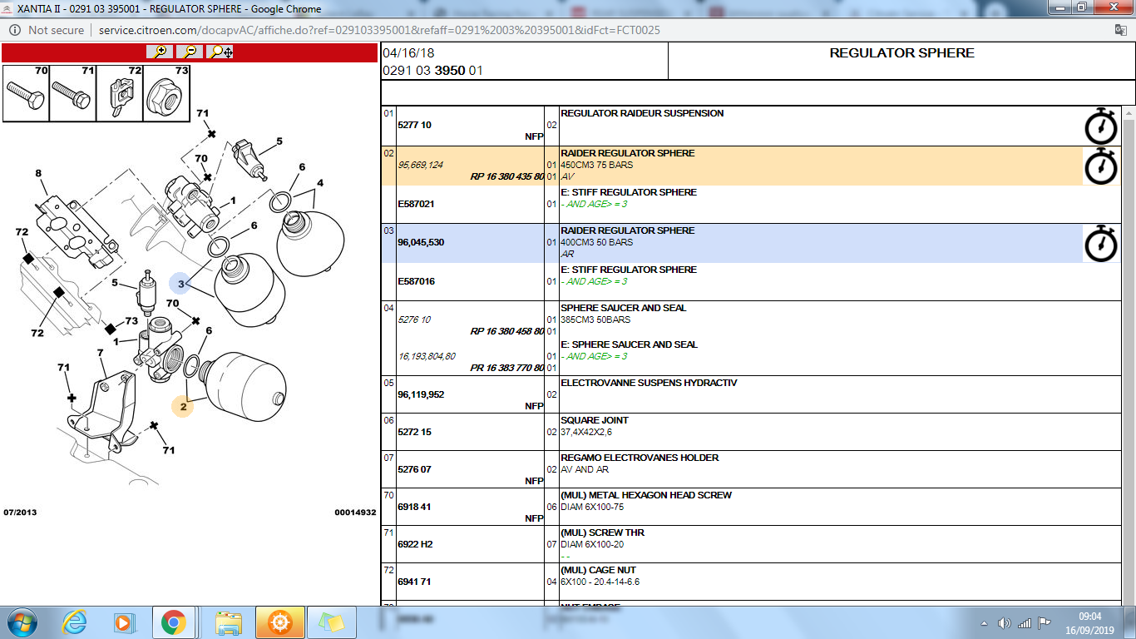Select part number 5272 15

point(414,432)
